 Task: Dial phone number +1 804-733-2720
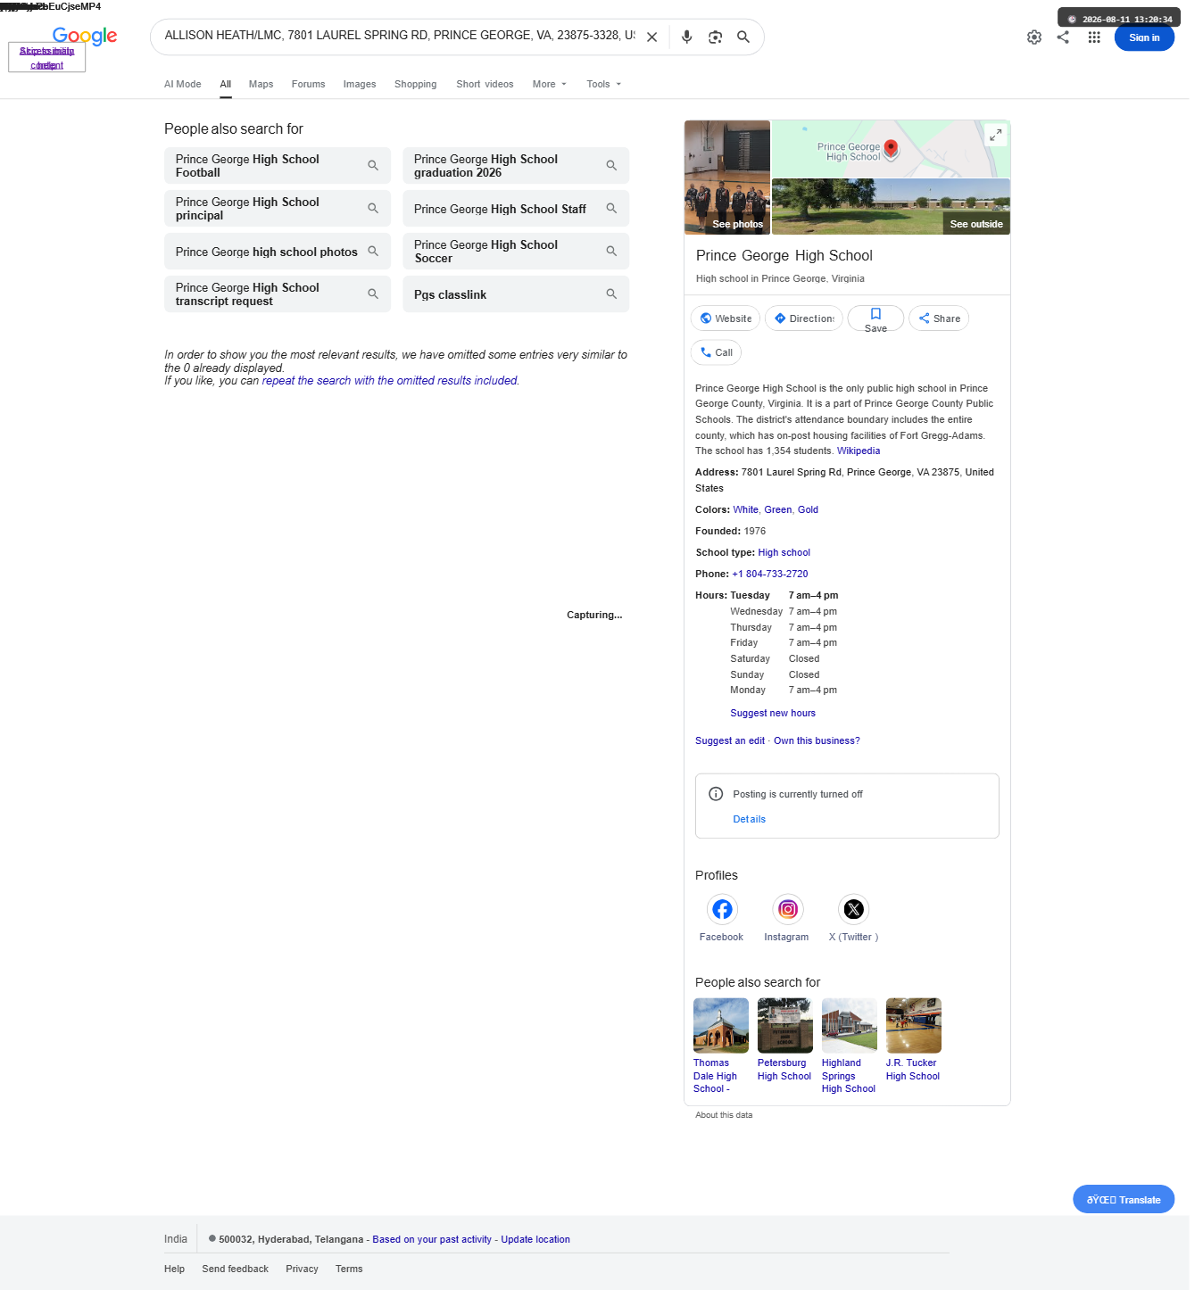(x=770, y=575)
